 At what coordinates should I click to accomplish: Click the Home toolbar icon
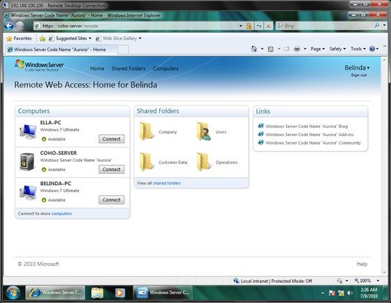(x=254, y=49)
